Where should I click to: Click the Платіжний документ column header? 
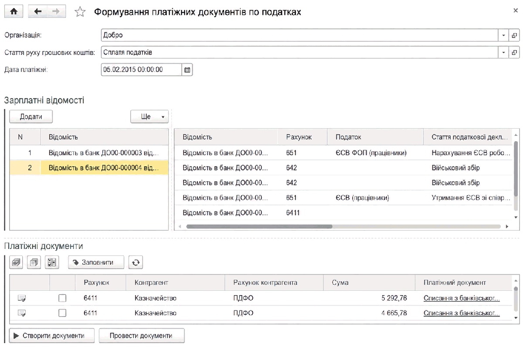[464, 282]
